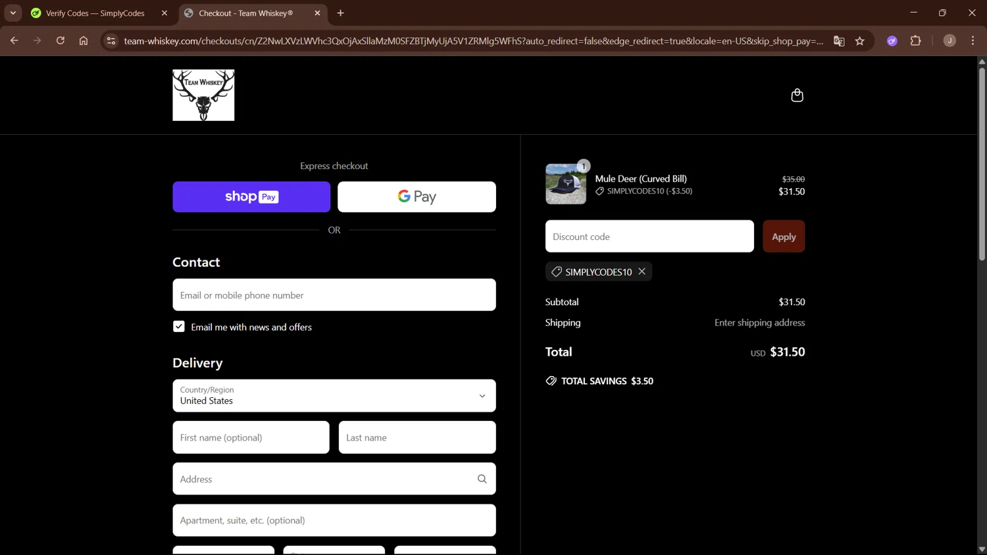Expand the Country/Region dropdown
987x555 pixels.
[334, 396]
